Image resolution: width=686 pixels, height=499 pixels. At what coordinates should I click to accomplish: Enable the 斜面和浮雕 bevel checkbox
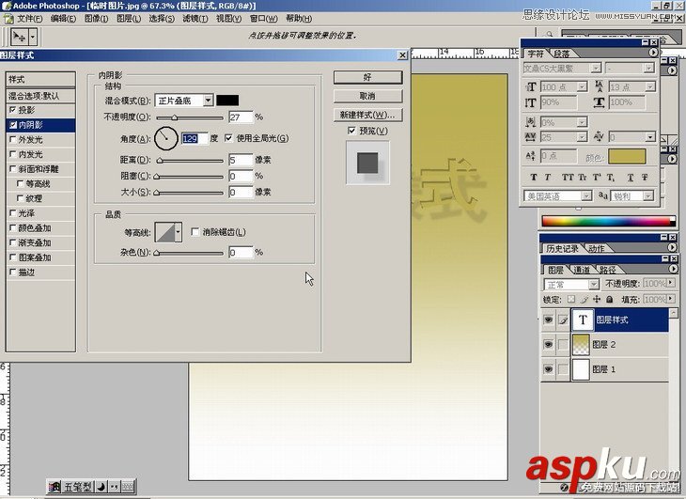coord(13,169)
